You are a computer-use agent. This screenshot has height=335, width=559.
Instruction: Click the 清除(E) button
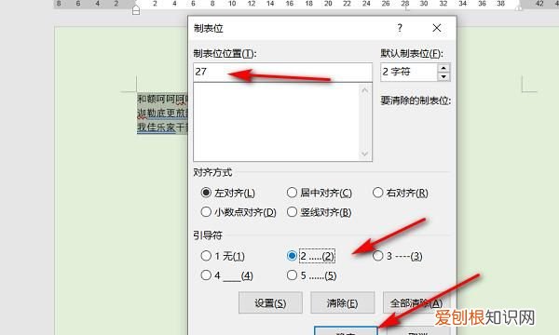[343, 303]
